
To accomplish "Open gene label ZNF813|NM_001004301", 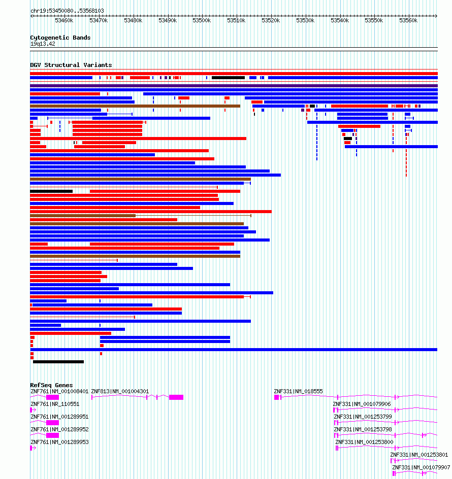I will coord(120,391).
